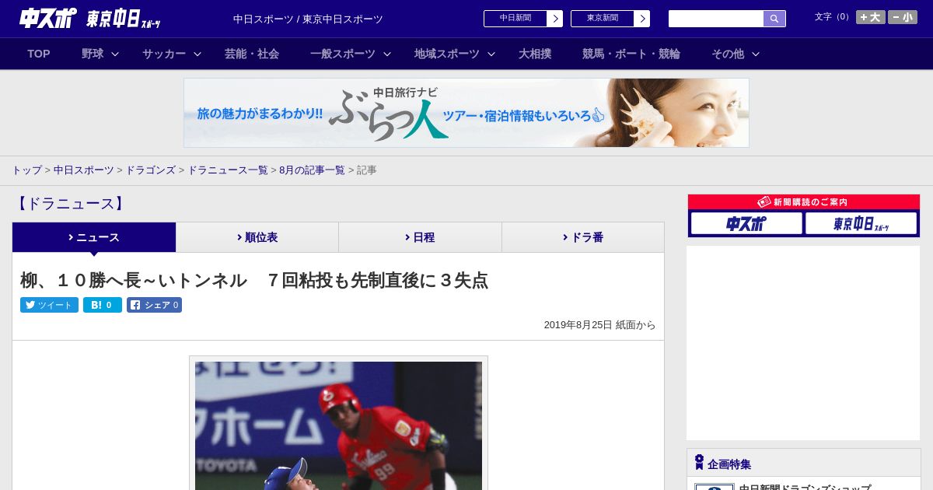Click the arrow beside 東京新聞

(x=641, y=19)
